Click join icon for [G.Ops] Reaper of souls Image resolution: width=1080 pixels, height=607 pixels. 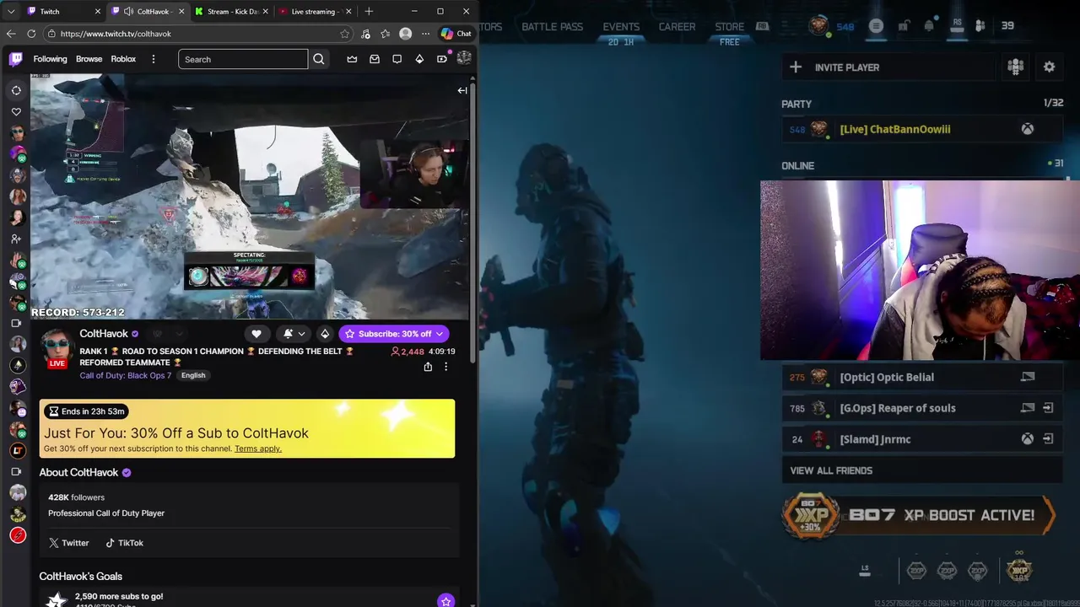[x=1047, y=408]
